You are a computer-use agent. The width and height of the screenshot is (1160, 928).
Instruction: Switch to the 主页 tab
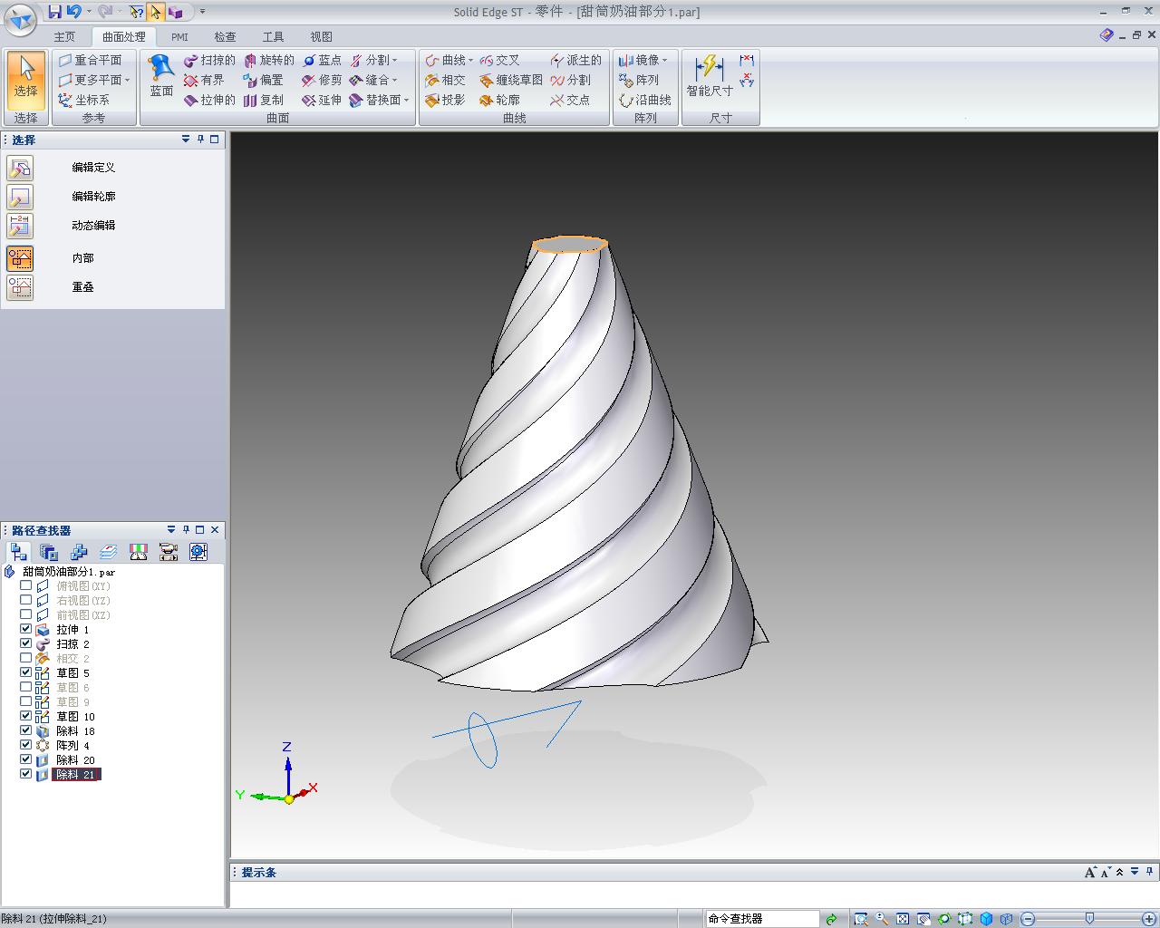(64, 37)
